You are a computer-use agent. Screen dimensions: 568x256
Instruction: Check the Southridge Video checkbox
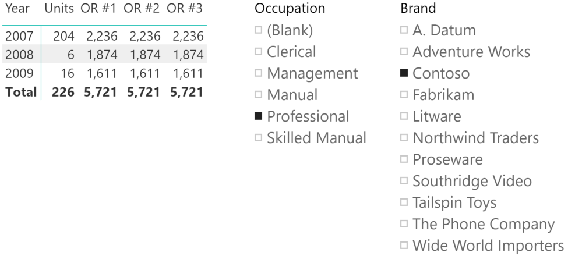[404, 180]
